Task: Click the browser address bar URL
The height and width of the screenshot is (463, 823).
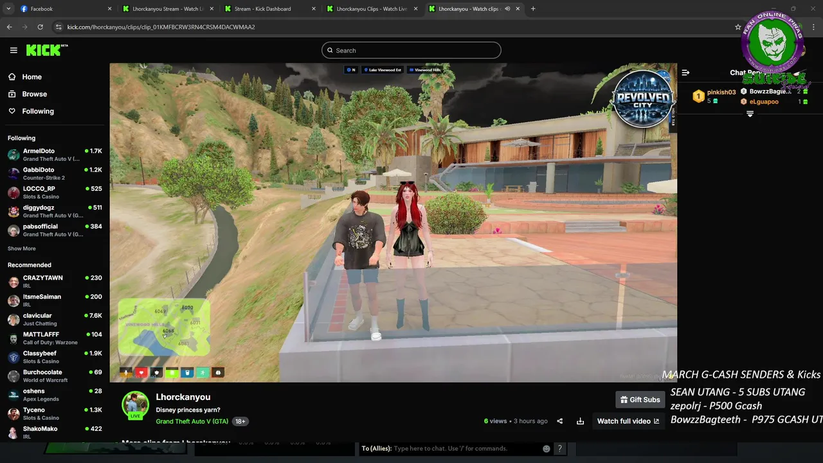Action: pyautogui.click(x=161, y=27)
